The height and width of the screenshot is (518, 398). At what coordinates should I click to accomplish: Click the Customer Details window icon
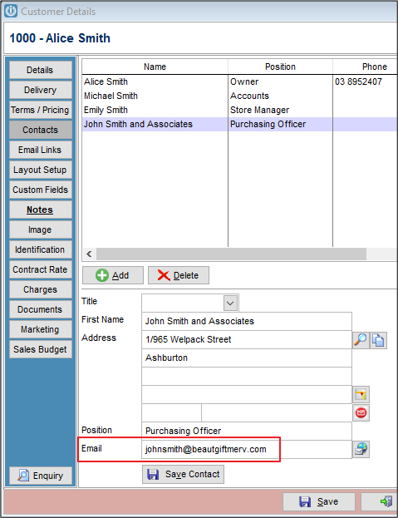tap(11, 12)
